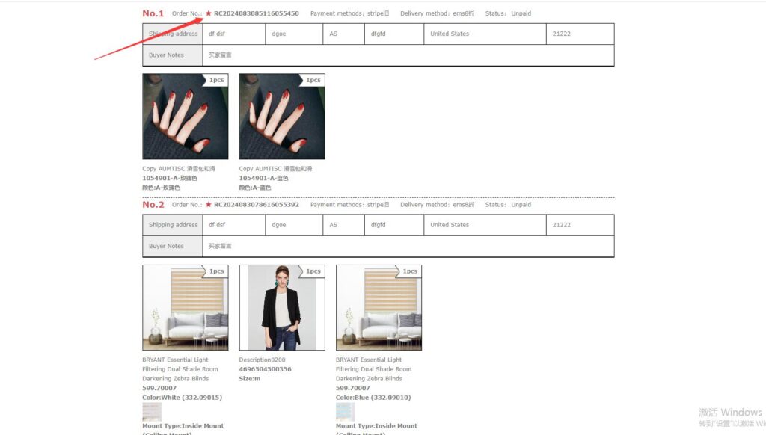Click blue color swatch under Color:Blue

tap(345, 412)
